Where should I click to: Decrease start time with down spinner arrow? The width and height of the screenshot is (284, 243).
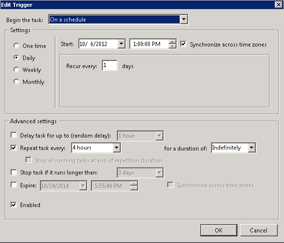click(172, 46)
